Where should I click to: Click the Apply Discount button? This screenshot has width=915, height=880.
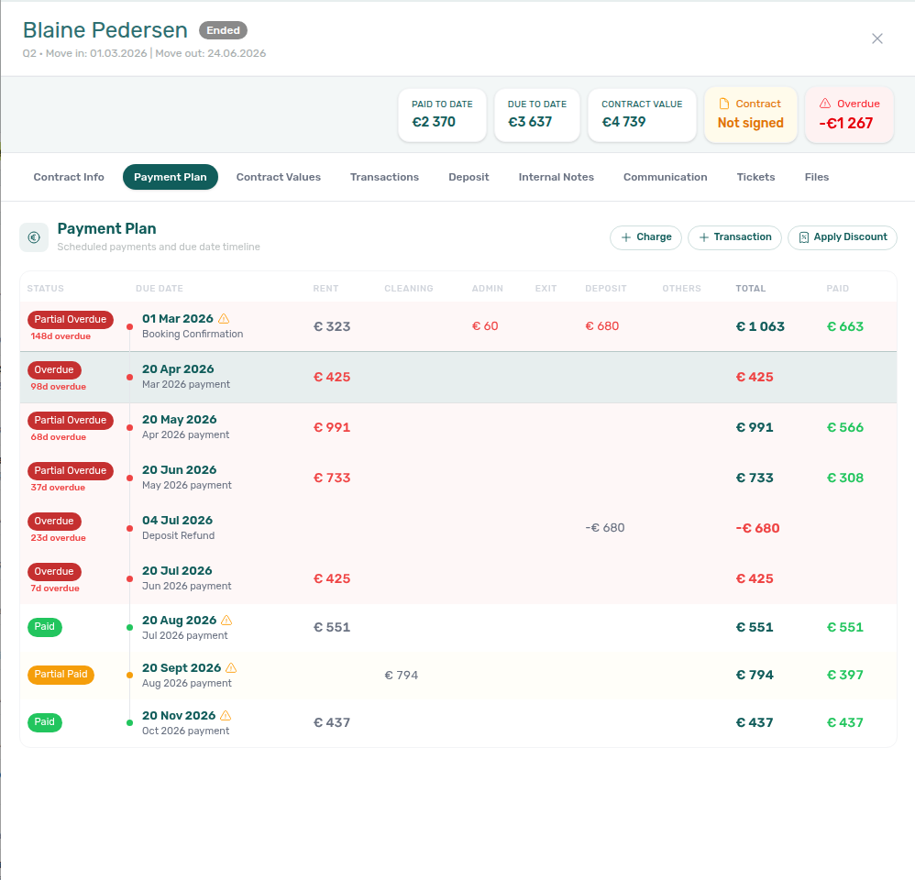pos(842,237)
